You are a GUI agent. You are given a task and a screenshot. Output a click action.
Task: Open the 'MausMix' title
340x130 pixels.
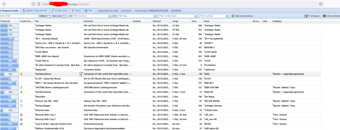pyautogui.click(x=40, y=96)
